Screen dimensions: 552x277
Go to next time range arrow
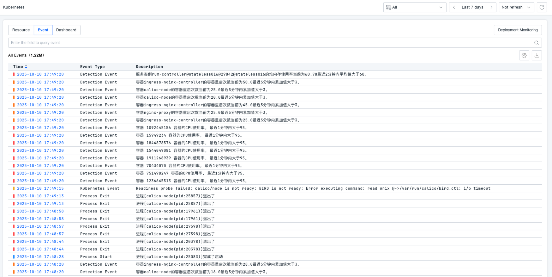pyautogui.click(x=491, y=7)
